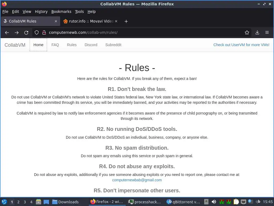Click the R5. Don't impersonate other users heading
The image size is (274, 206).
(137, 190)
